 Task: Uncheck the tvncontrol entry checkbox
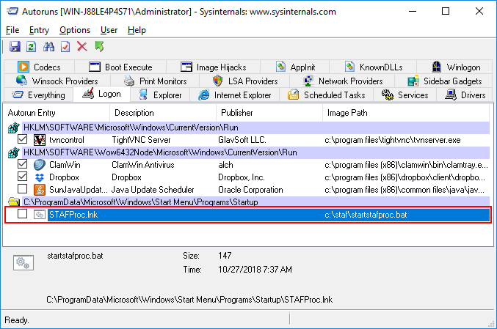[x=23, y=139]
